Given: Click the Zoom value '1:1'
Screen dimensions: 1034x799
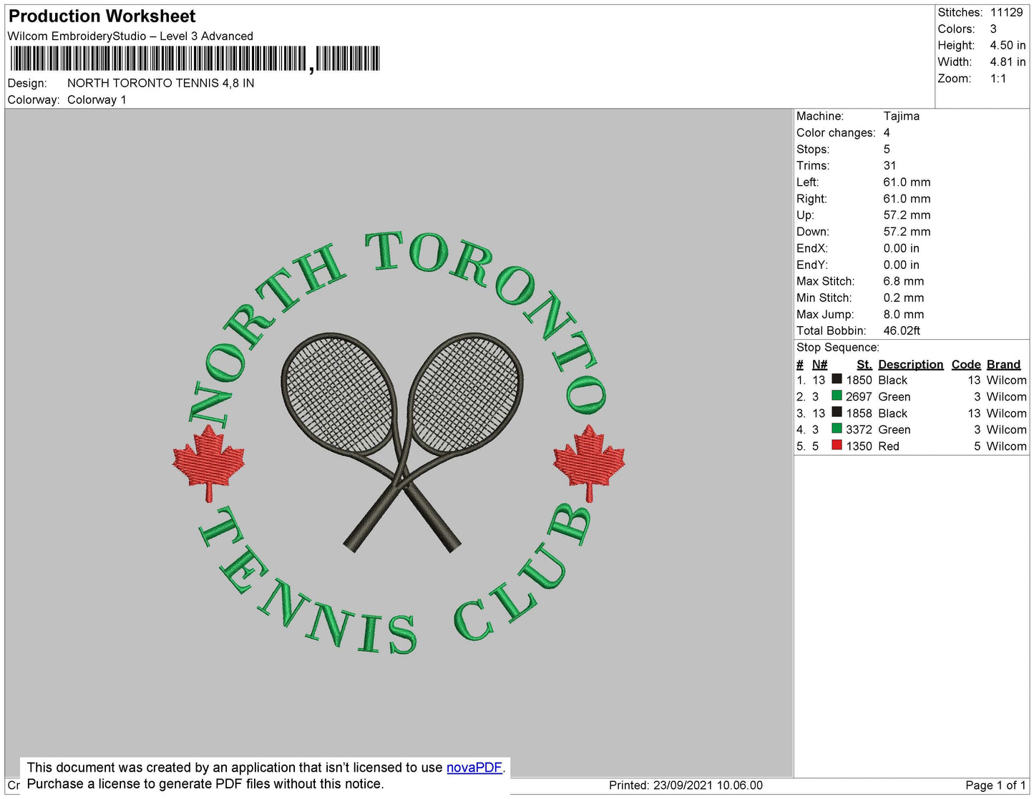Looking at the screenshot, I should point(998,79).
